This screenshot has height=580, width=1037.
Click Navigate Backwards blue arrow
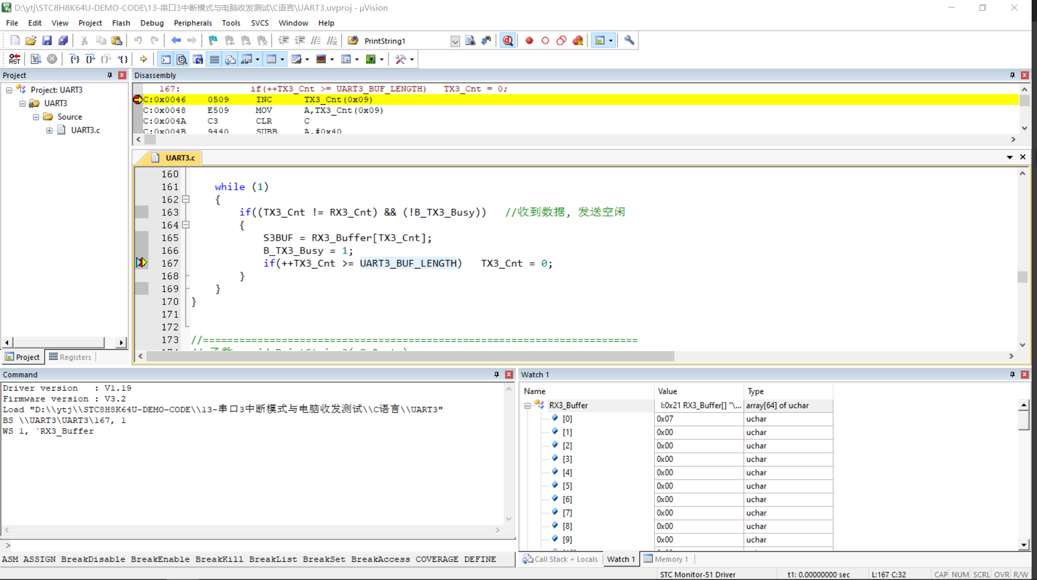[176, 41]
